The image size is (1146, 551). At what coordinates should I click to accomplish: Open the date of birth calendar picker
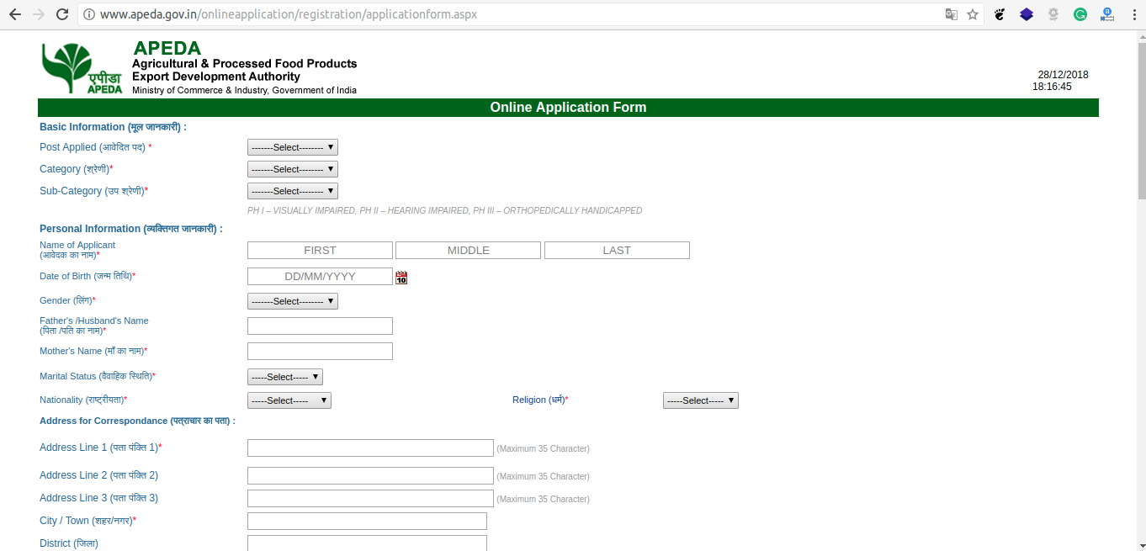point(401,278)
